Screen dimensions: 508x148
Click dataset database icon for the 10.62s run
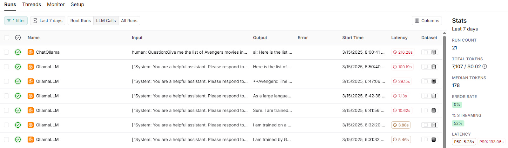(x=434, y=111)
